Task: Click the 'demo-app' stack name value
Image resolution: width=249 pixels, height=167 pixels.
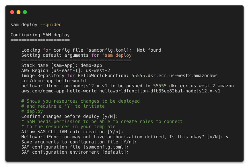Action: click(91, 66)
